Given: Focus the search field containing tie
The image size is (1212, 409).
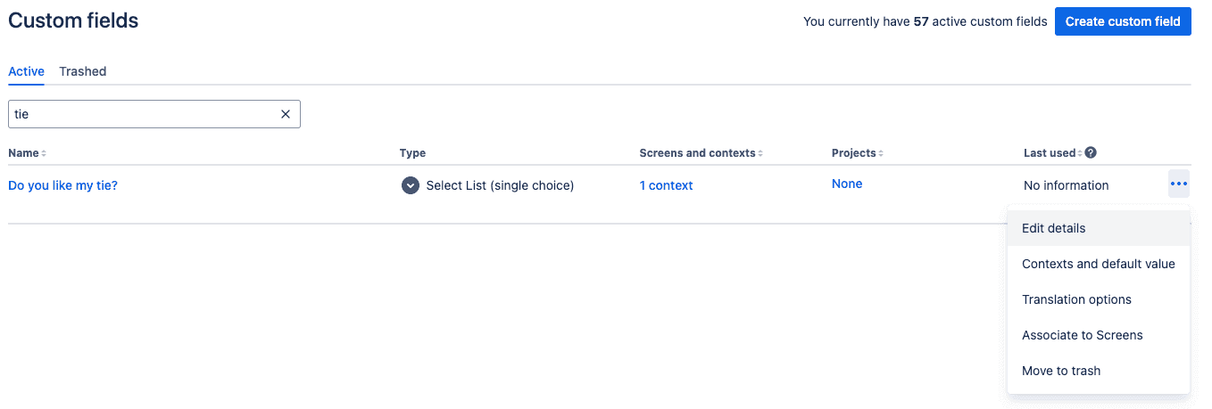Looking at the screenshot, I should [x=143, y=114].
